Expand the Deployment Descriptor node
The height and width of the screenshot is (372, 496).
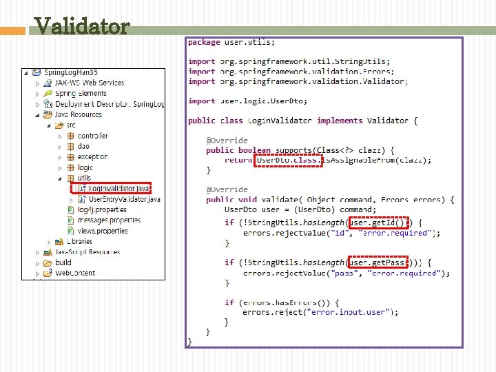pos(37,105)
